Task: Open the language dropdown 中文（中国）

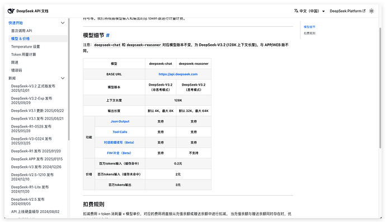Action: pos(309,11)
